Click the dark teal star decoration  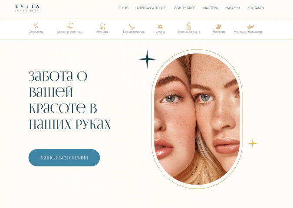point(147,59)
